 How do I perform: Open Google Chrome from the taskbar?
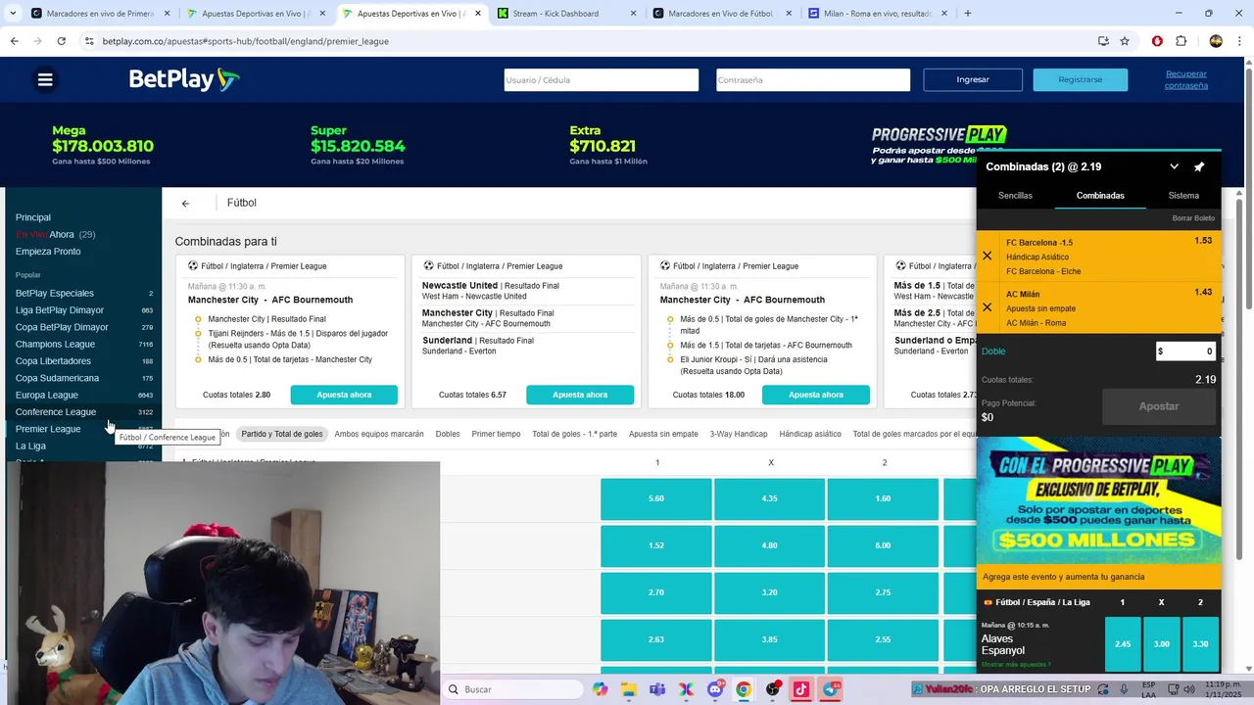(x=744, y=689)
